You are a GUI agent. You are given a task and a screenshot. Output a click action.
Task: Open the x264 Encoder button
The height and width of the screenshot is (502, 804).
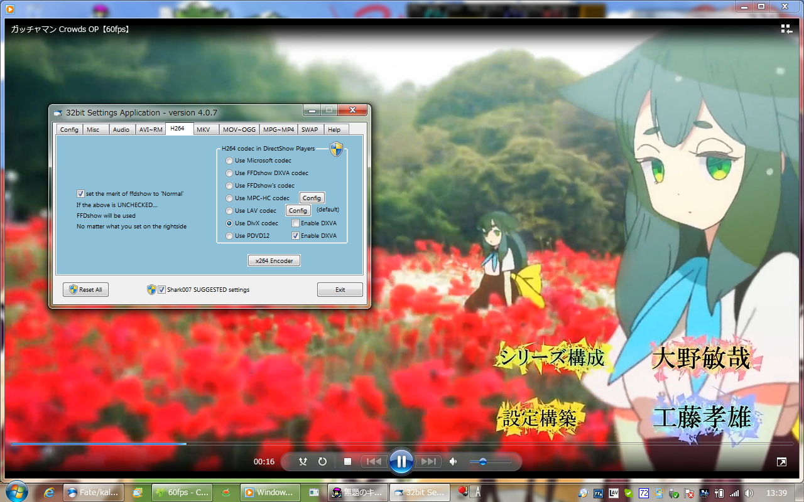click(x=274, y=260)
